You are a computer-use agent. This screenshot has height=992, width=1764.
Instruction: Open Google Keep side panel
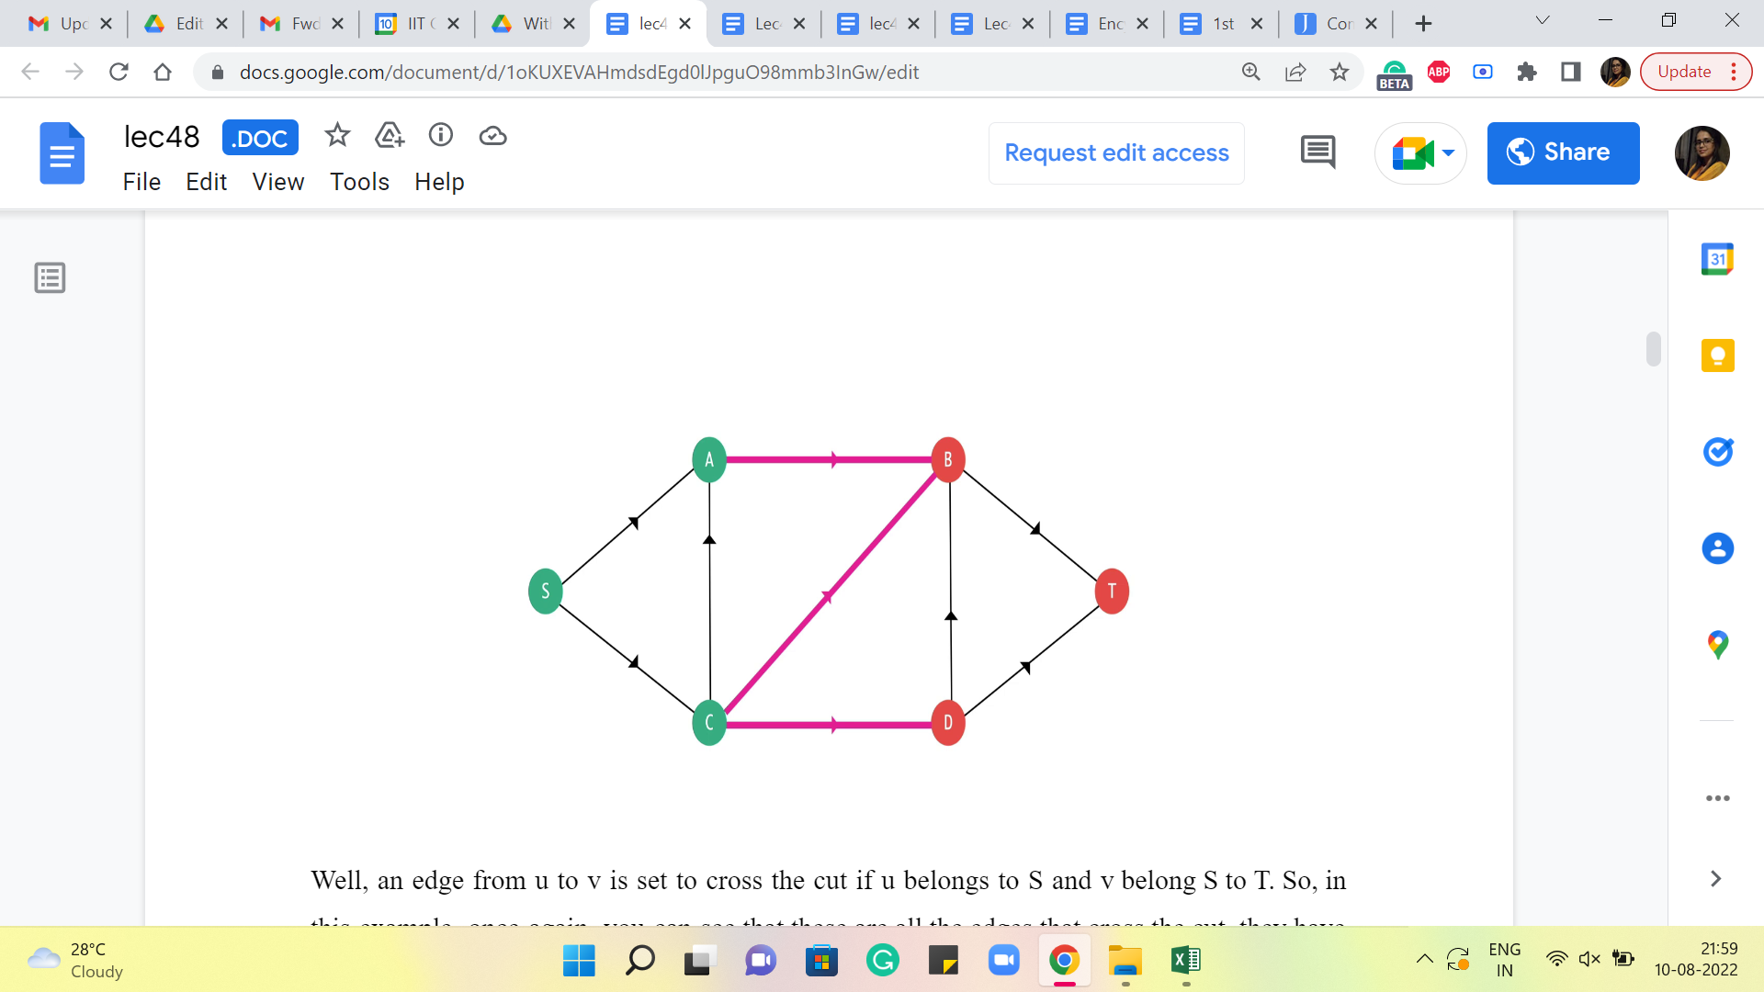(x=1717, y=355)
